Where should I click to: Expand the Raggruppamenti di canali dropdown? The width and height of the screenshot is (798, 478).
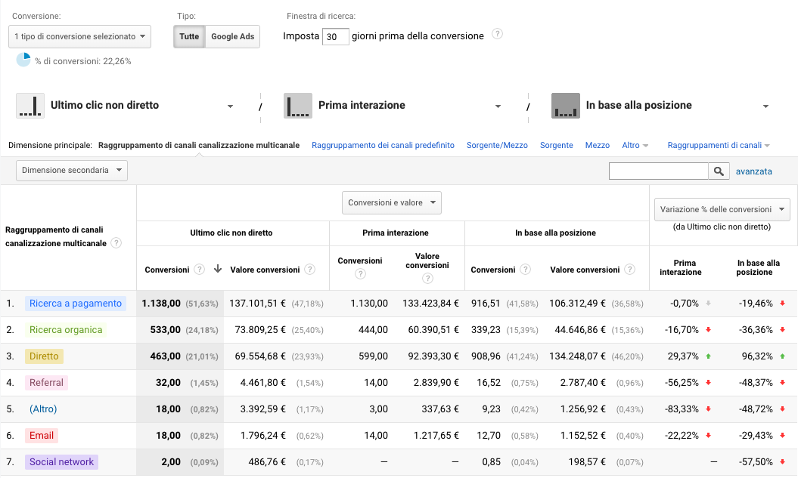click(x=719, y=145)
